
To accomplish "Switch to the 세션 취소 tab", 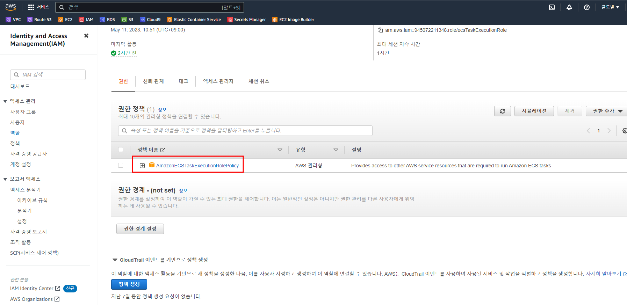I will pos(259,81).
